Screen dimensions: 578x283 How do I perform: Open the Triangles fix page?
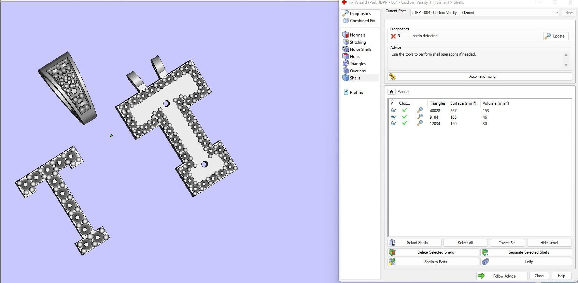click(x=358, y=64)
